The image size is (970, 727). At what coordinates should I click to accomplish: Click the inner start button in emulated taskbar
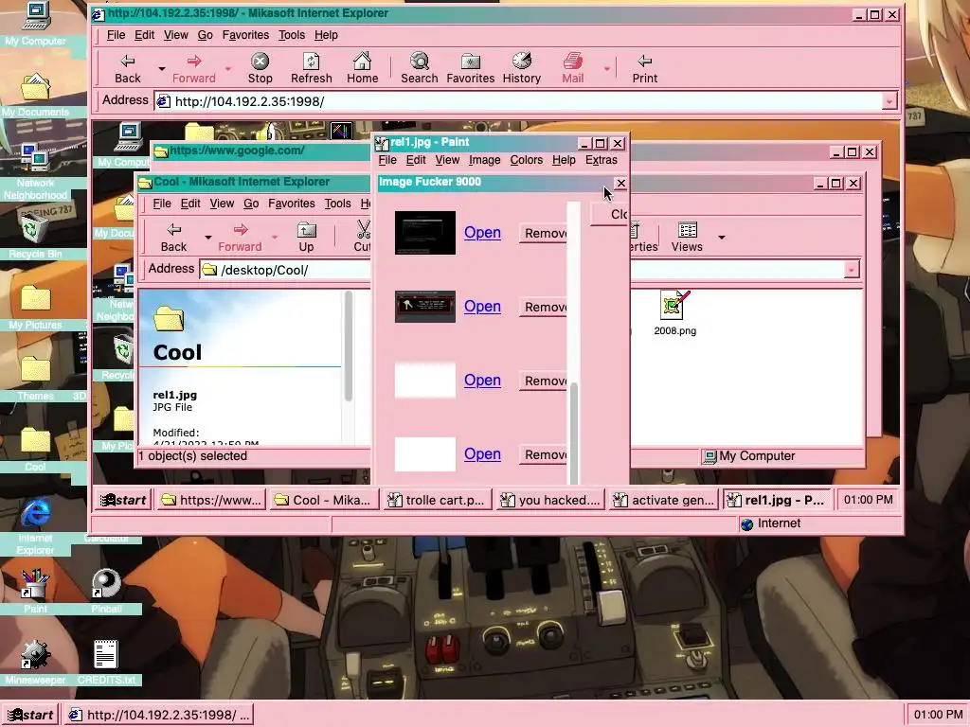coord(124,500)
